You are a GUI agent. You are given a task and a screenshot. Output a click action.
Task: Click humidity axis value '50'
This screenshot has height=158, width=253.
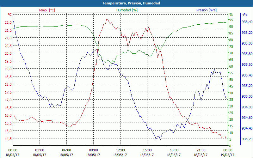tap(231, 80)
